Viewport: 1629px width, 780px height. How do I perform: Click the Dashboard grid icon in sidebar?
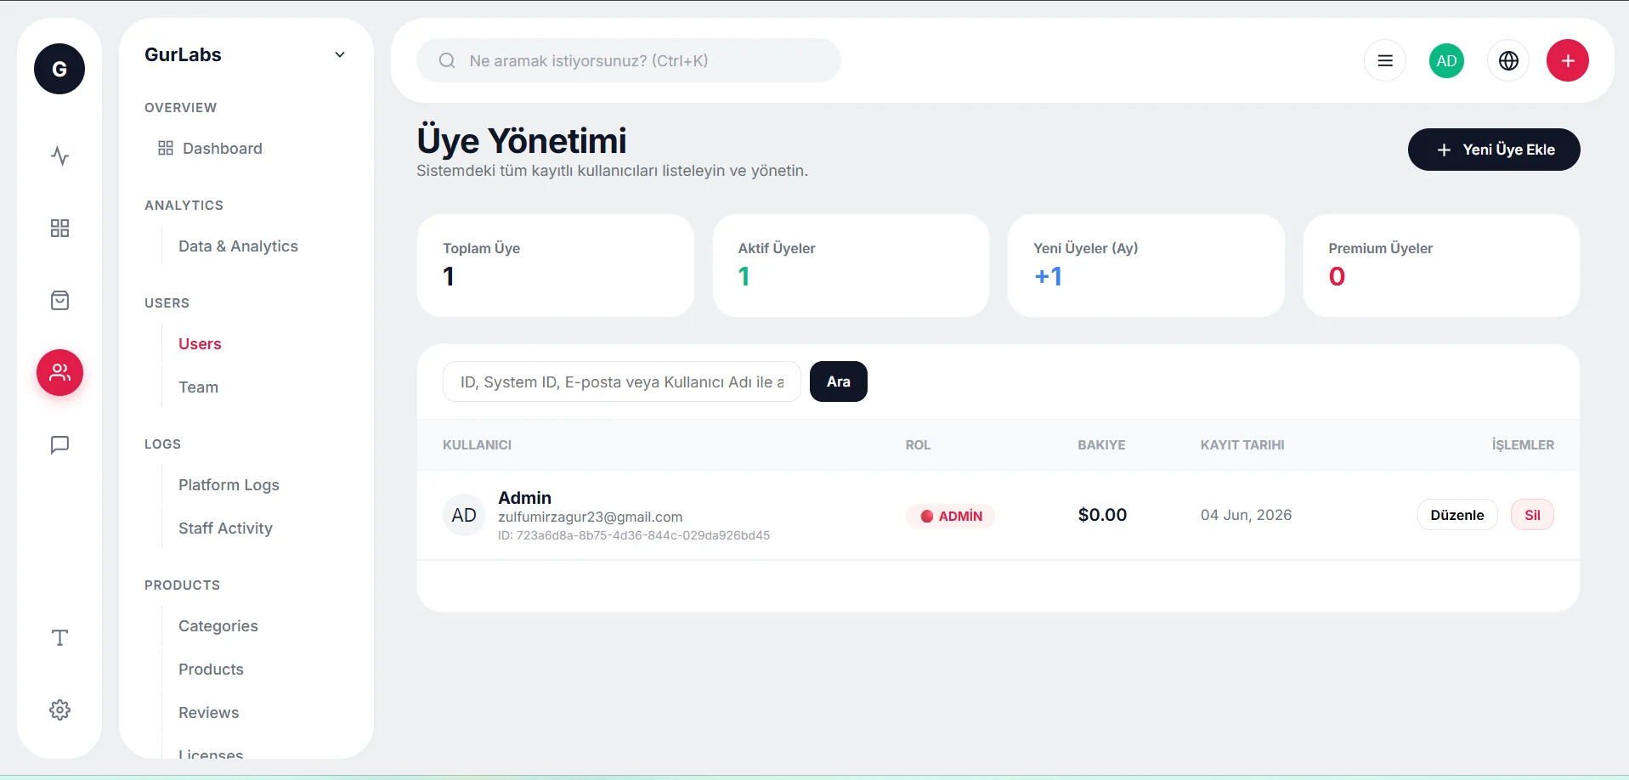pos(166,148)
